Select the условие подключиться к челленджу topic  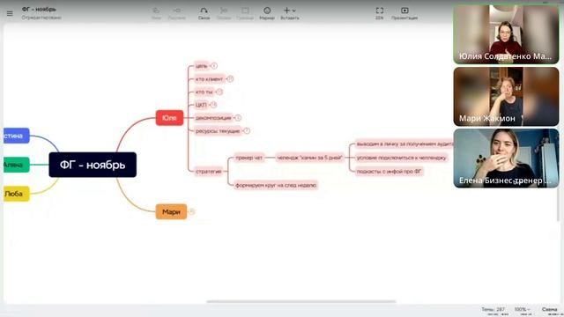402,158
